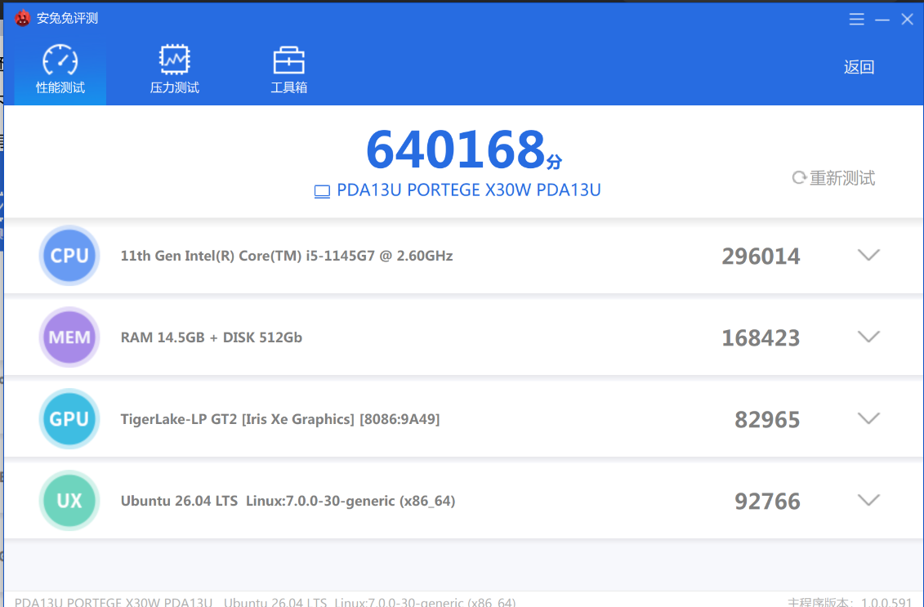This screenshot has height=607, width=924.
Task: Open the hamburger menu in title bar
Action: click(857, 20)
